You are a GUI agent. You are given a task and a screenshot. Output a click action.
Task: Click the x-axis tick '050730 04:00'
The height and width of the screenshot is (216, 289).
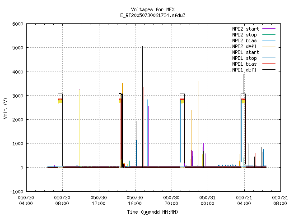(26, 201)
